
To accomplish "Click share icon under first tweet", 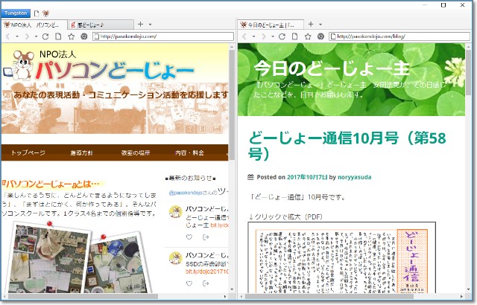I will pos(206,237).
